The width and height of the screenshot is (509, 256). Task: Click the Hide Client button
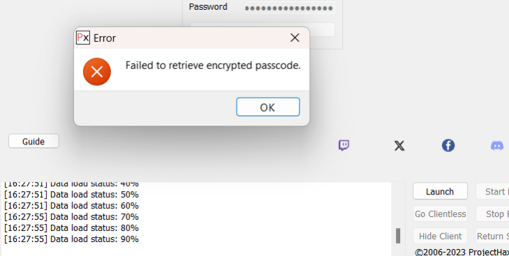440,236
